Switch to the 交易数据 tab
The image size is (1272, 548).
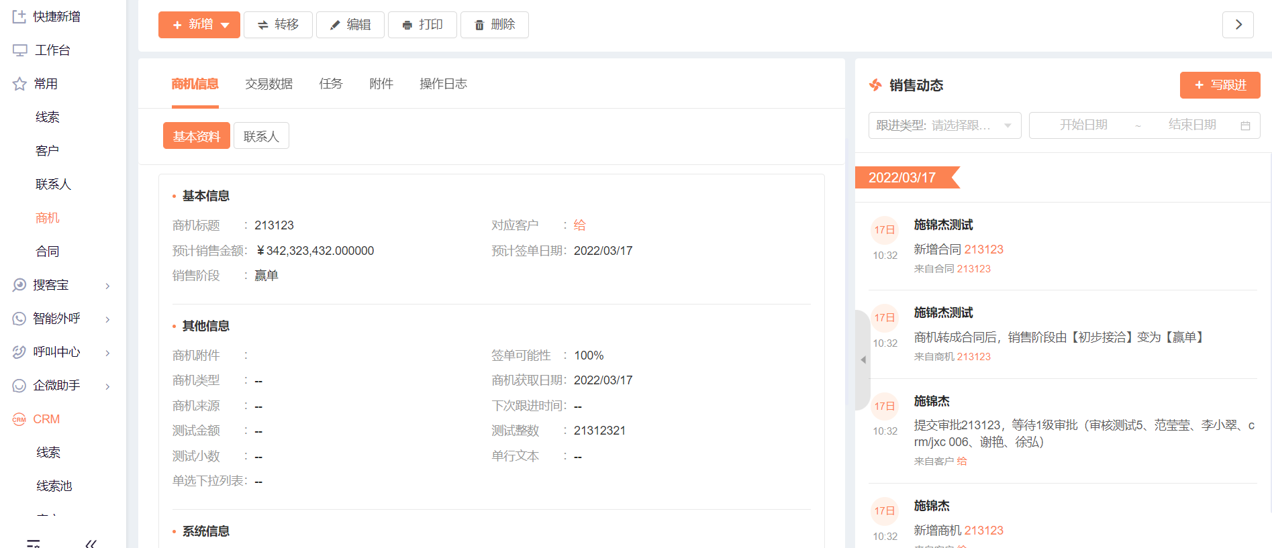269,84
